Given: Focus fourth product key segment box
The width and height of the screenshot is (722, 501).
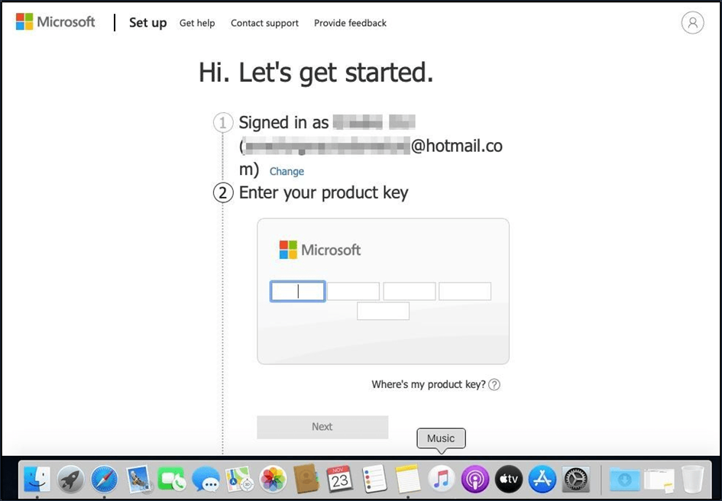Looking at the screenshot, I should click(x=465, y=292).
